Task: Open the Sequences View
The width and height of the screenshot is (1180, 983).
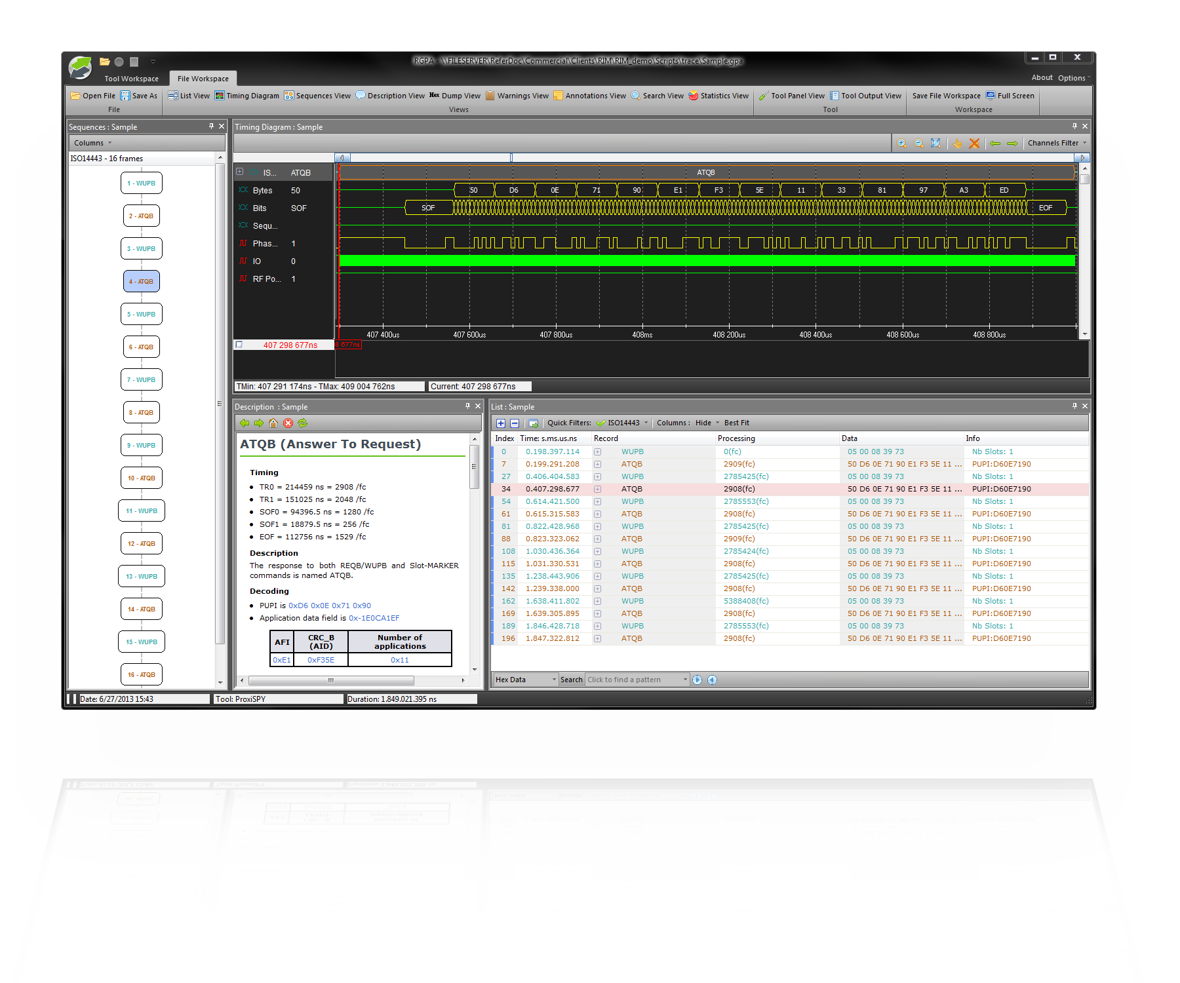Action: coord(317,96)
